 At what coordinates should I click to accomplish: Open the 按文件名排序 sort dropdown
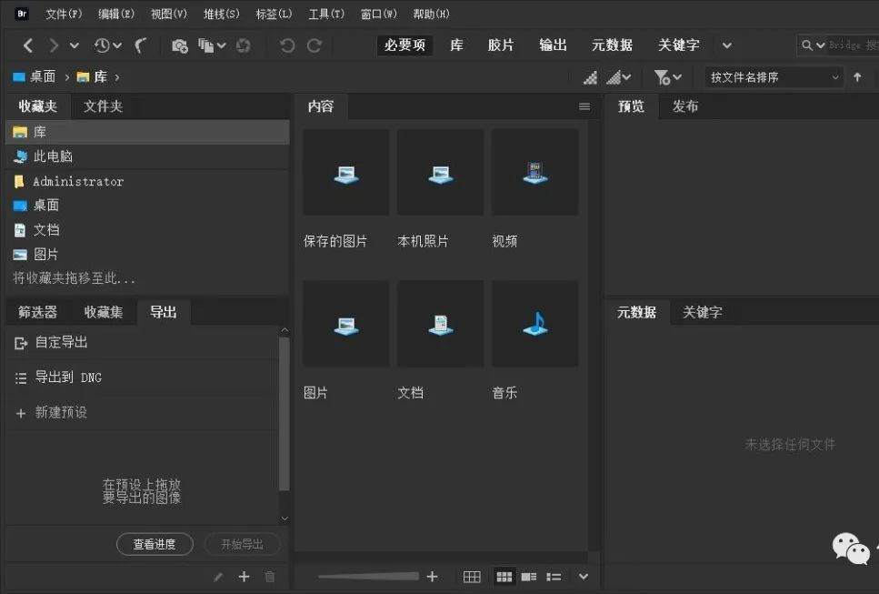pyautogui.click(x=771, y=77)
